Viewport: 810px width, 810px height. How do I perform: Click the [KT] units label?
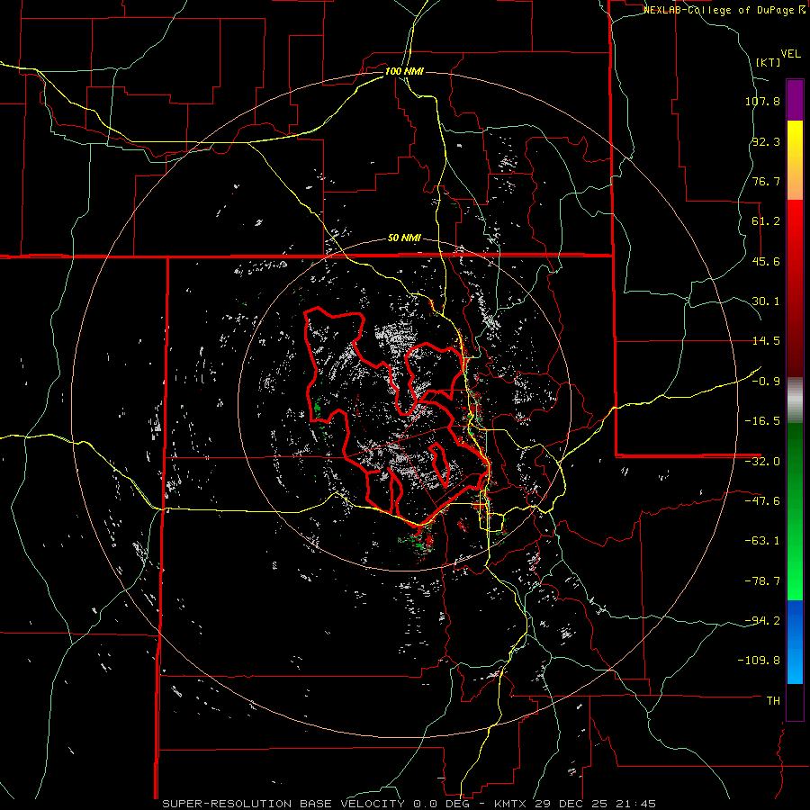(768, 62)
